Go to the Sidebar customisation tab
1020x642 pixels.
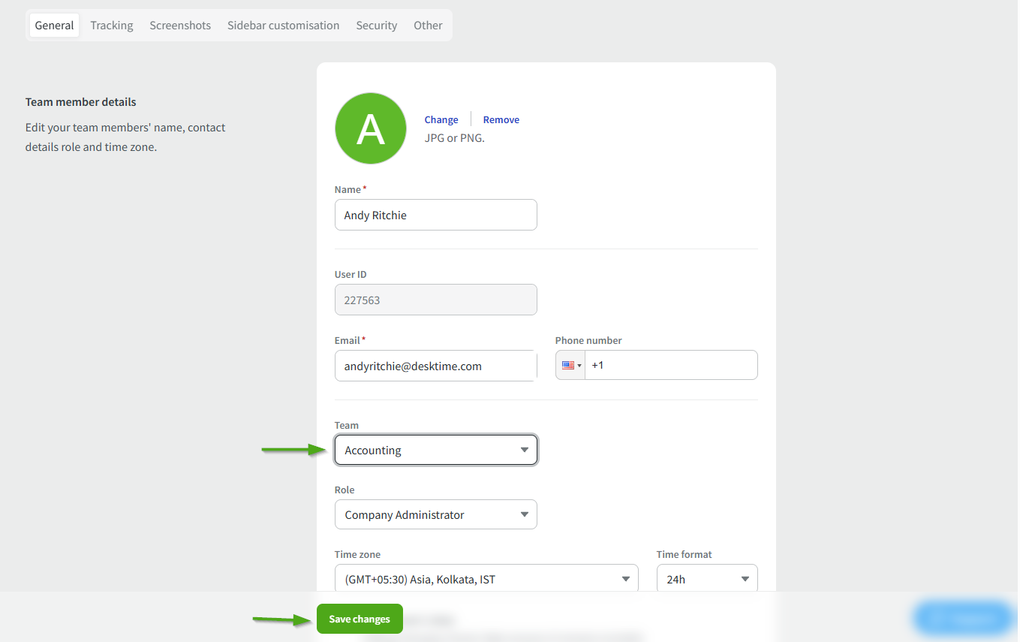coord(283,26)
